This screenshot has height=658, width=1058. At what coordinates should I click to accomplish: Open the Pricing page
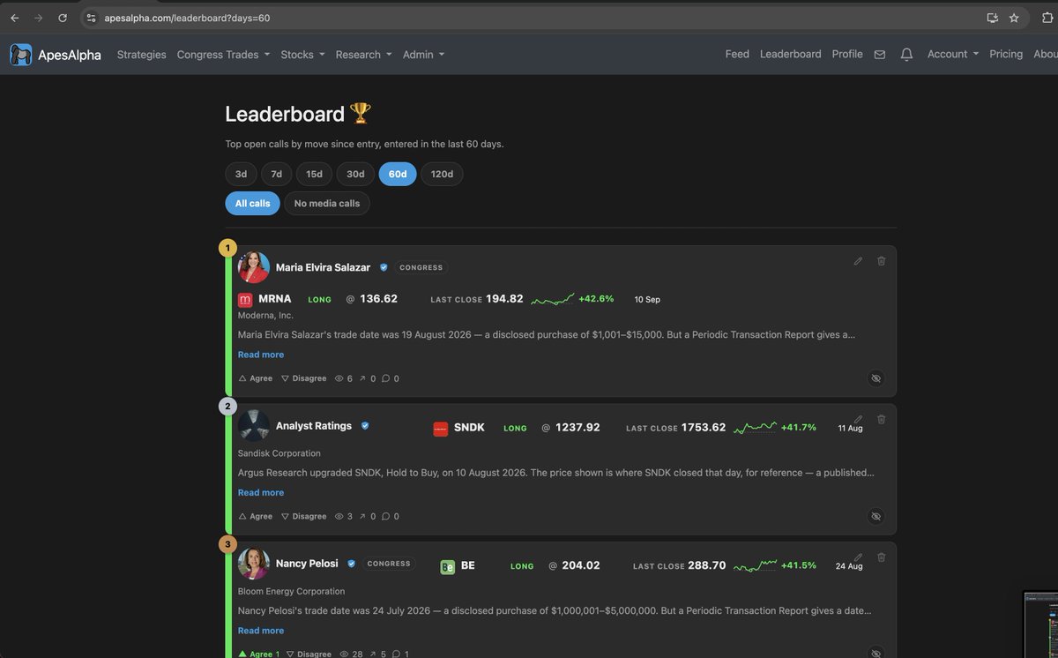(x=1006, y=55)
